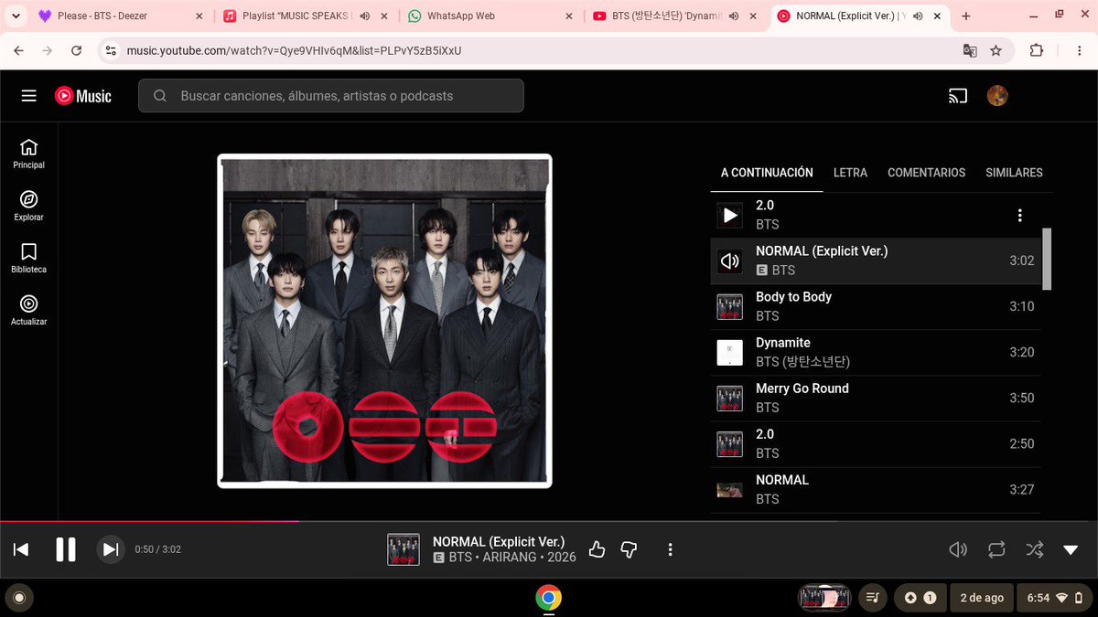1098x617 pixels.
Task: Click the media thumbnail in the shelf
Action: [824, 598]
